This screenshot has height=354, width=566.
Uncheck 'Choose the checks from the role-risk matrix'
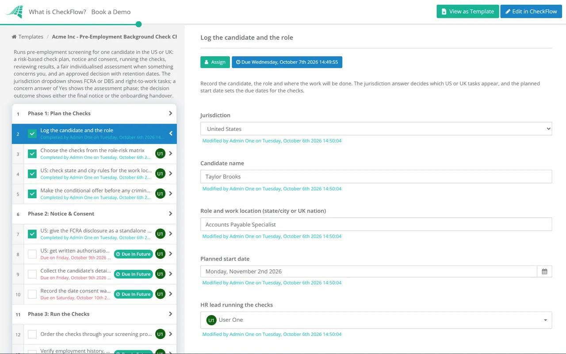pyautogui.click(x=32, y=154)
